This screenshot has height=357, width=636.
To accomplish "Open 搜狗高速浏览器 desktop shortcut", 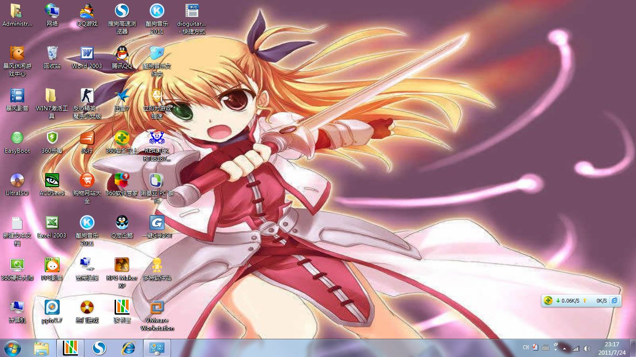I will coord(122,19).
